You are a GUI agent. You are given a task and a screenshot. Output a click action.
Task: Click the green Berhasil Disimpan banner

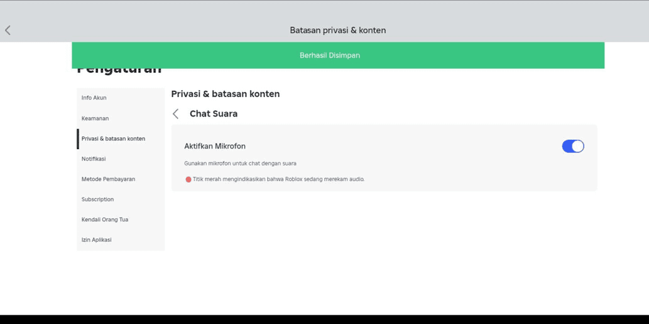point(330,55)
